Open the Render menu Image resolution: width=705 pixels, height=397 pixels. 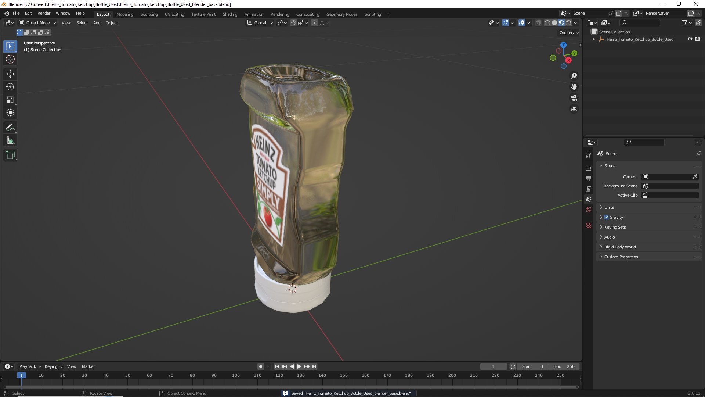coord(44,13)
